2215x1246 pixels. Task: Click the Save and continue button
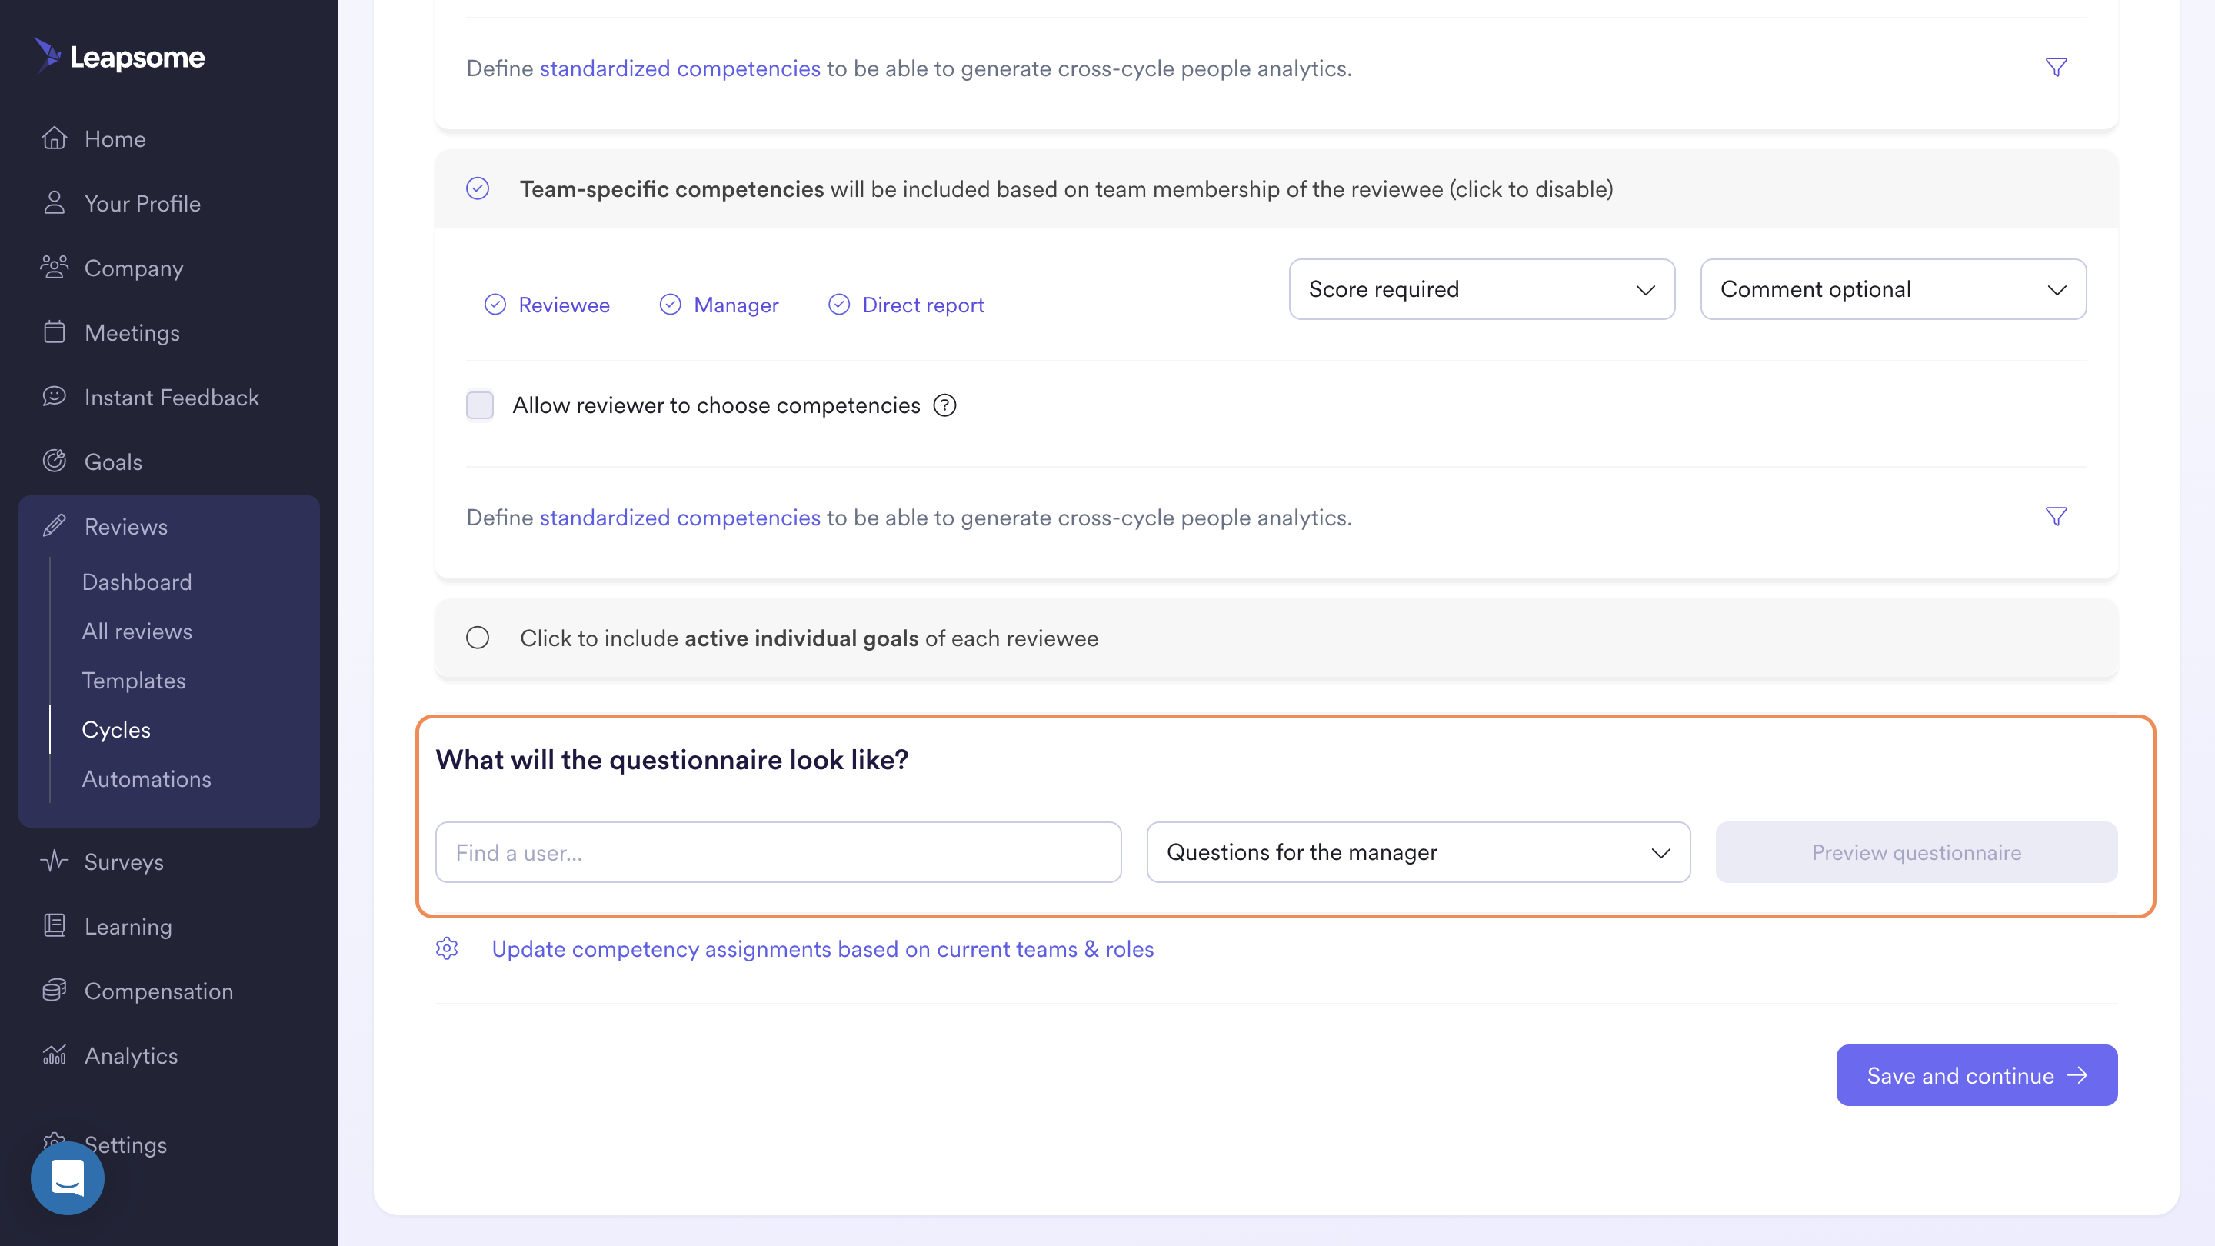tap(1976, 1075)
